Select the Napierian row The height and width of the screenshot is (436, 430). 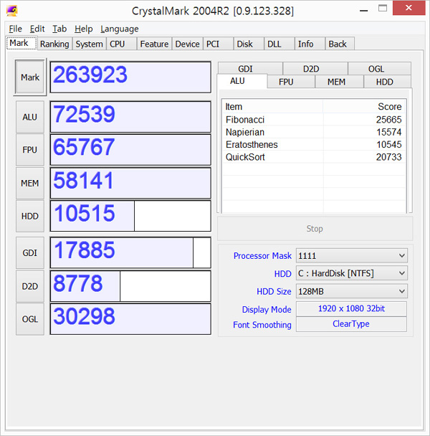pos(314,132)
